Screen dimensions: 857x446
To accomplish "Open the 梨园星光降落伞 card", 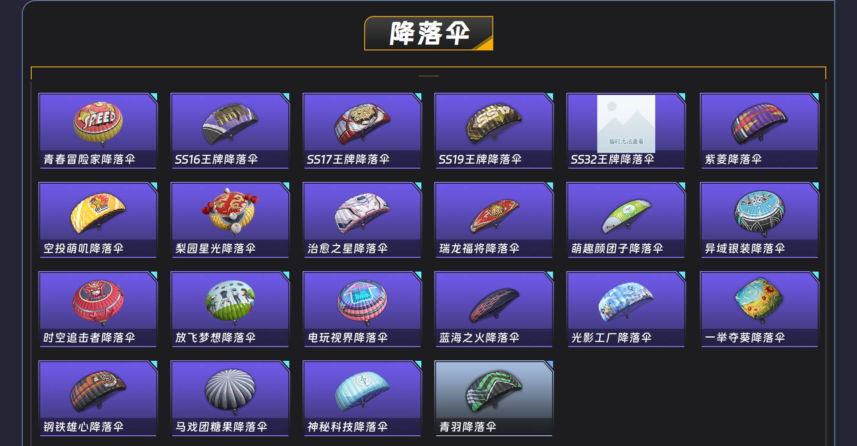I will click(230, 220).
